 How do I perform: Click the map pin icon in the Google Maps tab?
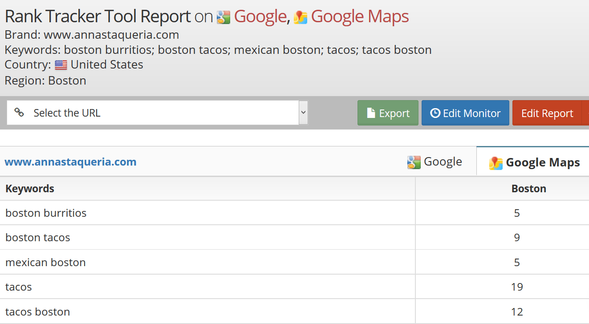pyautogui.click(x=496, y=163)
